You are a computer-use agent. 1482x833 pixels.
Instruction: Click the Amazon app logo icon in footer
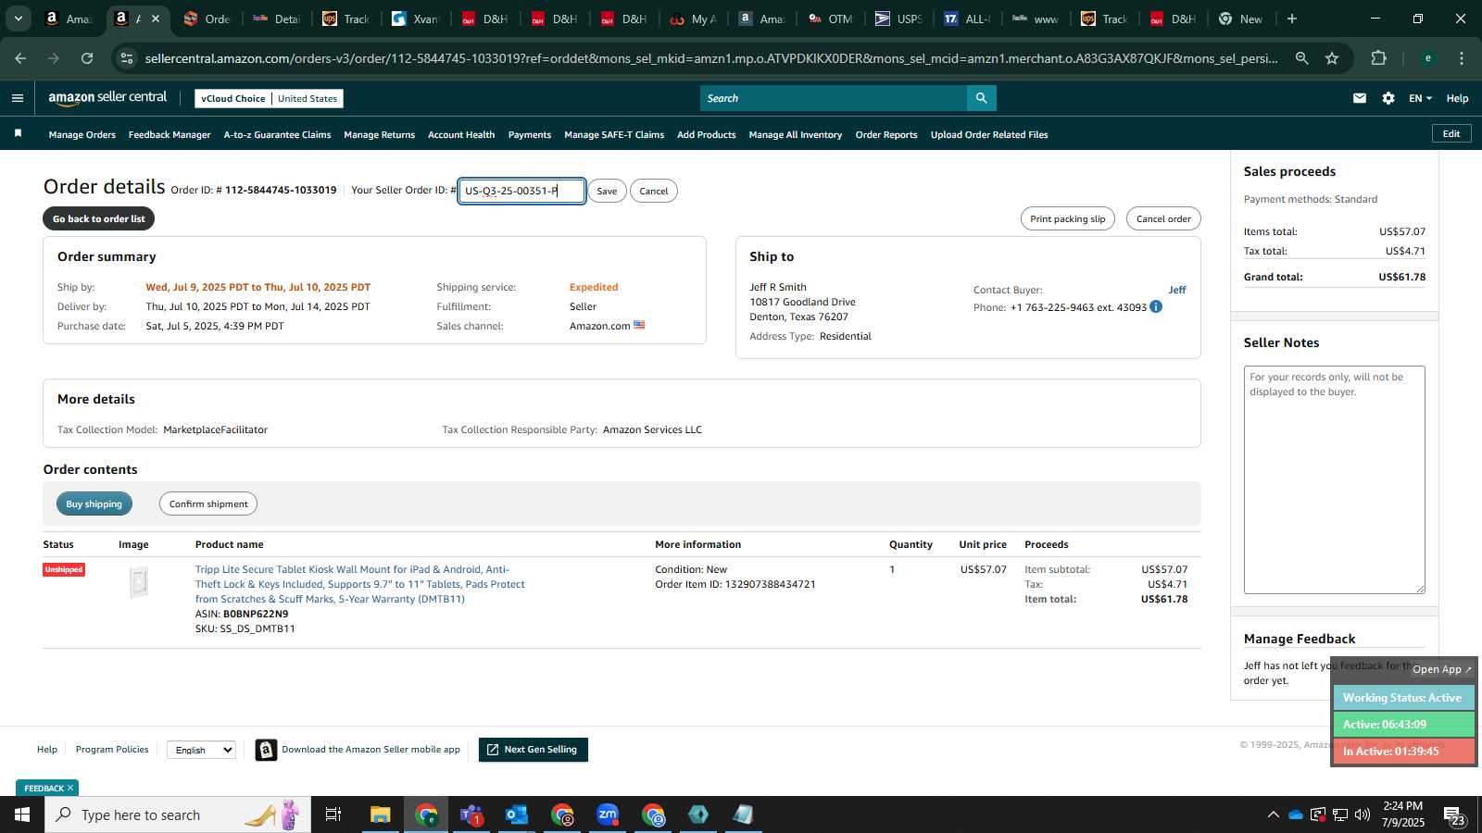click(266, 750)
